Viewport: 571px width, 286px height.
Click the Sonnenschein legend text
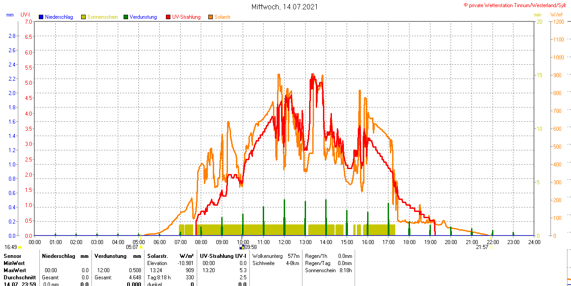(103, 17)
